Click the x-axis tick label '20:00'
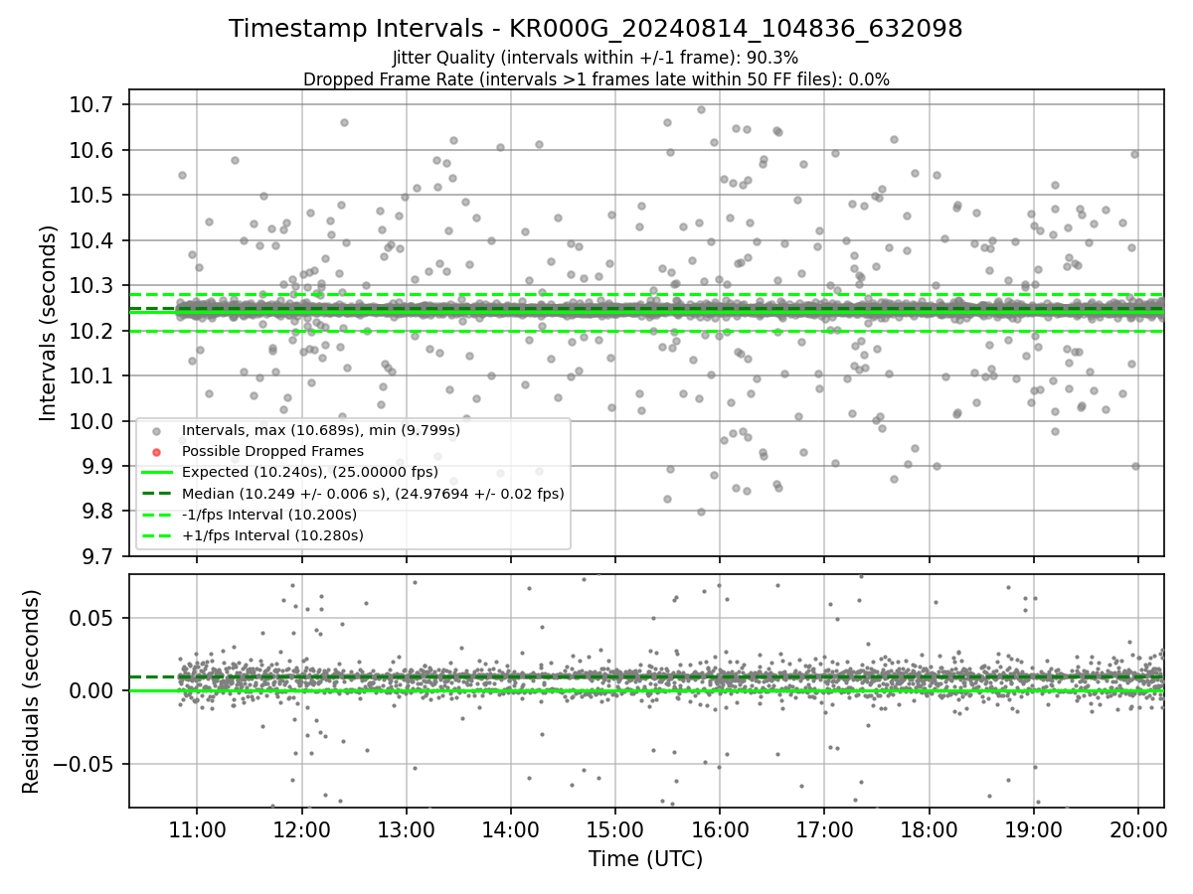 pos(1138,830)
